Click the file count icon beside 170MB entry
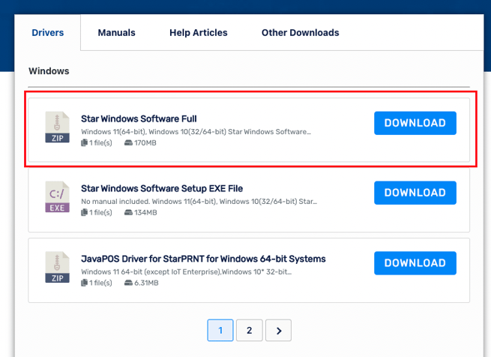Image resolution: width=491 pixels, height=357 pixels. click(85, 142)
